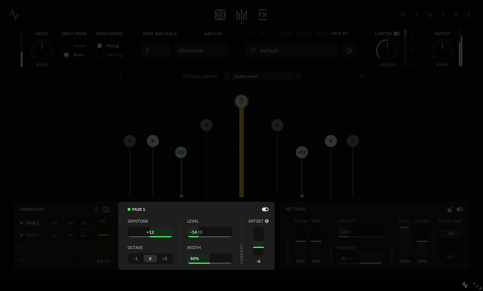This screenshot has width=483, height=291.
Task: Click the mixer sliders icon at top
Action: point(241,15)
